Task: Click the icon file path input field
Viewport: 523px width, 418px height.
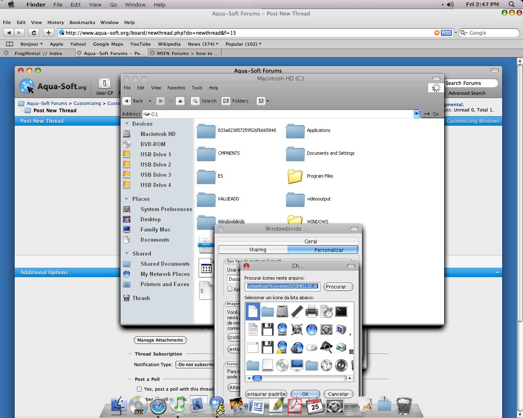Action: 282,287
